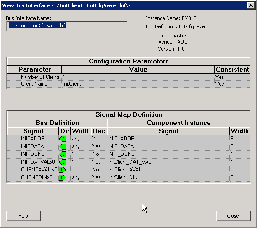Click the output direction icon for INITDATVALx0
Screen dimensions: 257x228
63,162
